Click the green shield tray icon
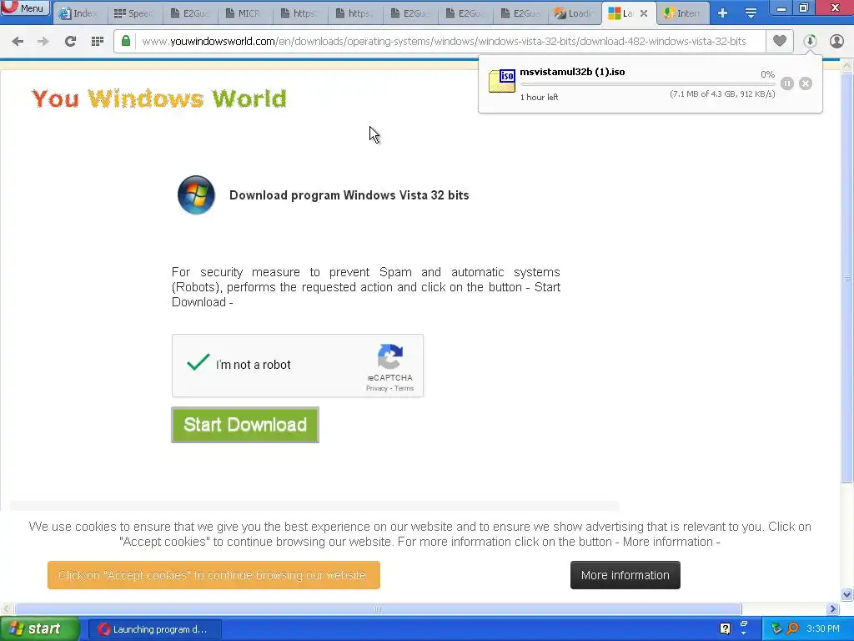Screen dimensions: 854x641 pyautogui.click(x=776, y=628)
